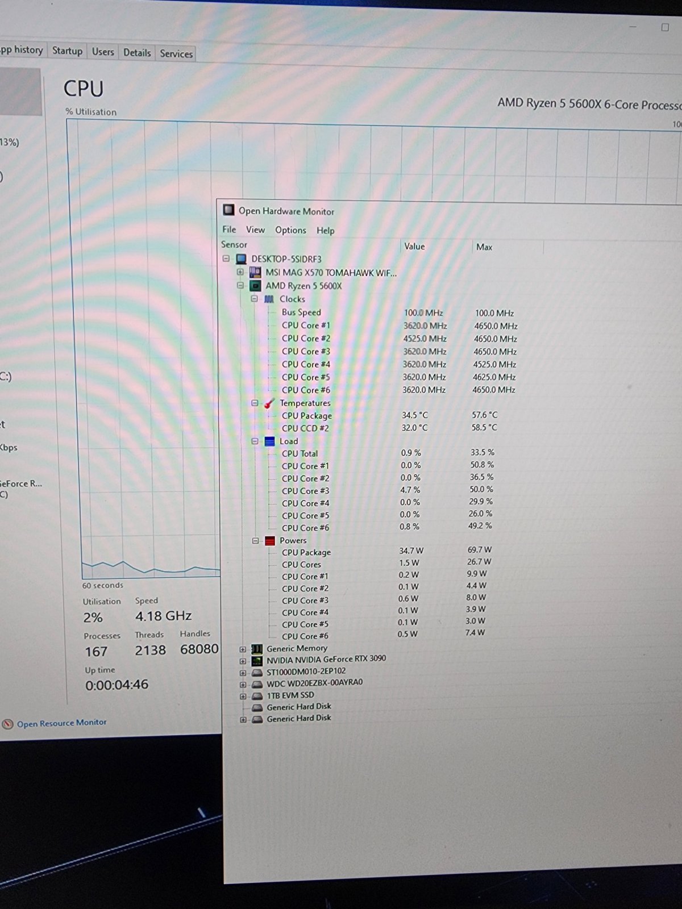Viewport: 682px width, 909px height.
Task: Open the Options menu in Open Hardware Monitor
Action: pyautogui.click(x=290, y=230)
